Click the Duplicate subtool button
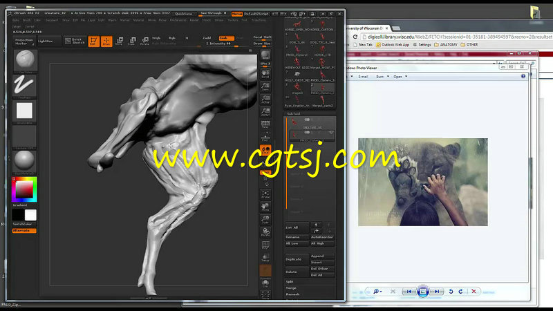The height and width of the screenshot is (311, 553). point(297,259)
